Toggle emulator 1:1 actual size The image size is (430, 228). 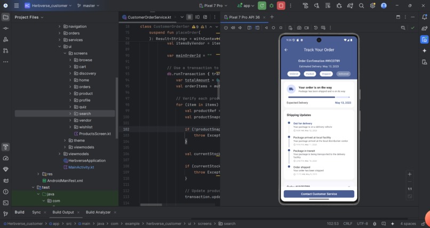410,189
